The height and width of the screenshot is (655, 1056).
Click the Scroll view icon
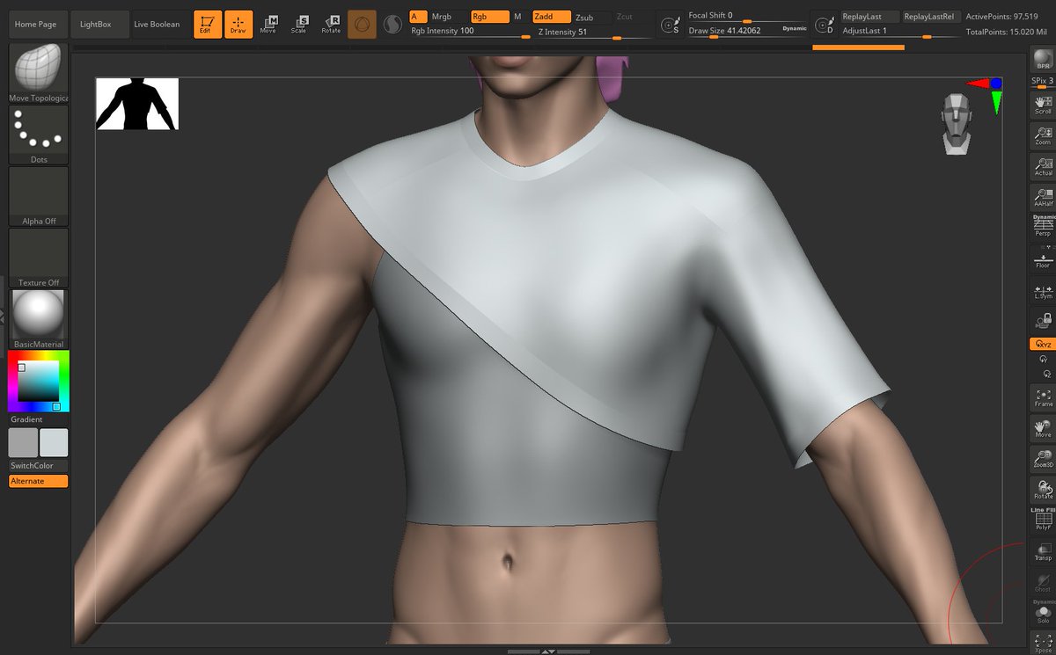1043,105
